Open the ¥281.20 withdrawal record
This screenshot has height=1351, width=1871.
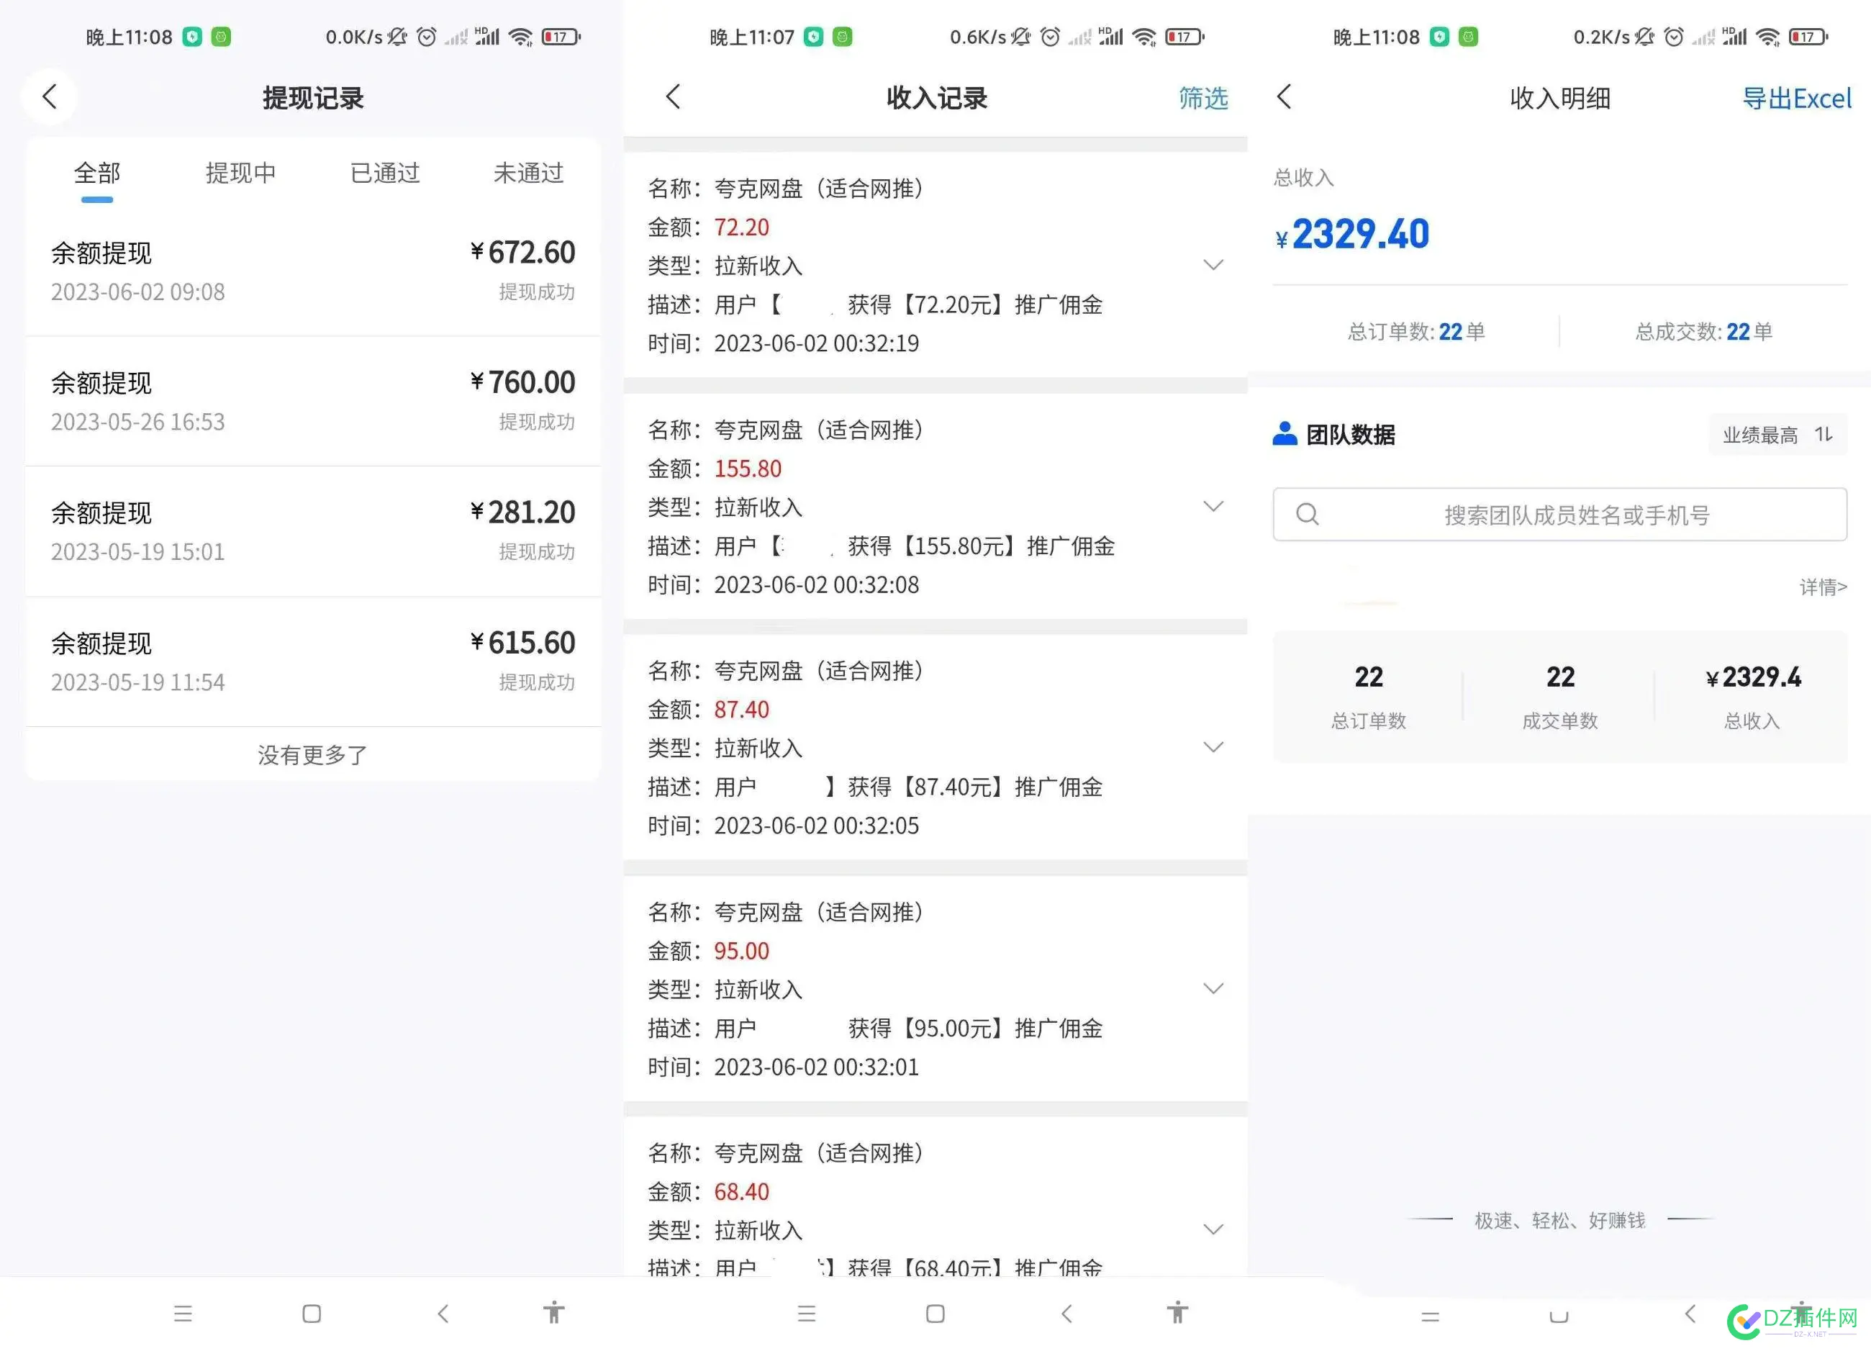click(312, 531)
